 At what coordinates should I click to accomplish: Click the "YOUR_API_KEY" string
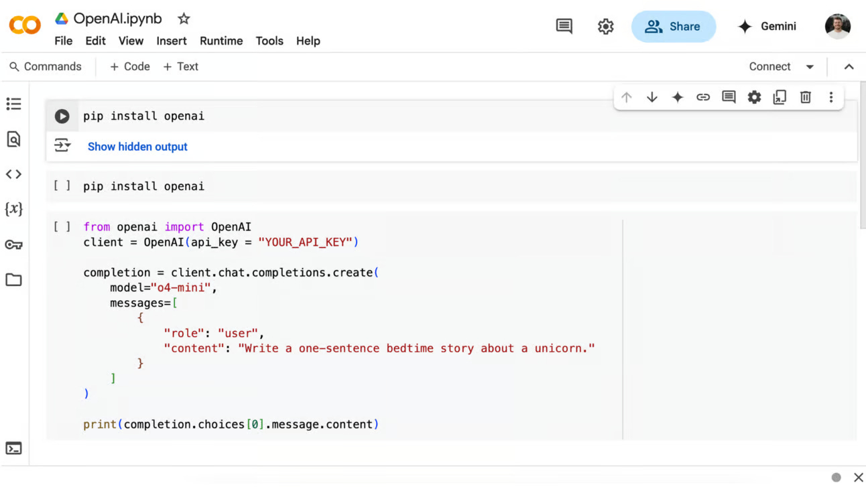tap(306, 242)
